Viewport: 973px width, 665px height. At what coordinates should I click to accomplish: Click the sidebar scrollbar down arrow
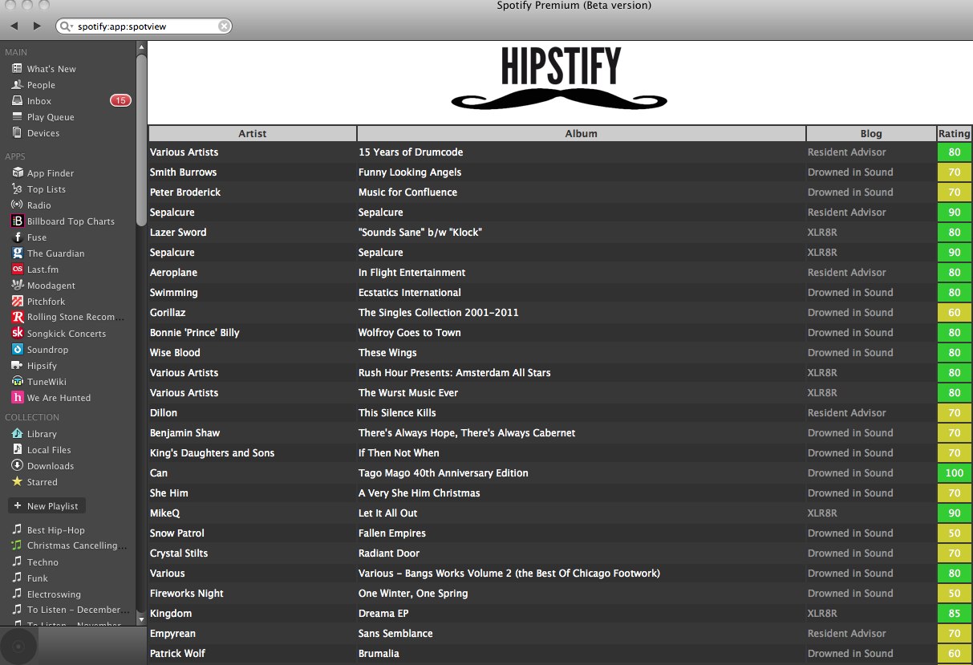(x=142, y=618)
